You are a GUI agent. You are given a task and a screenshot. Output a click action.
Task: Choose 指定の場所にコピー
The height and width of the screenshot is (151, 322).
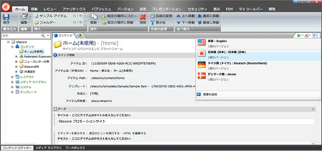coord(119,16)
